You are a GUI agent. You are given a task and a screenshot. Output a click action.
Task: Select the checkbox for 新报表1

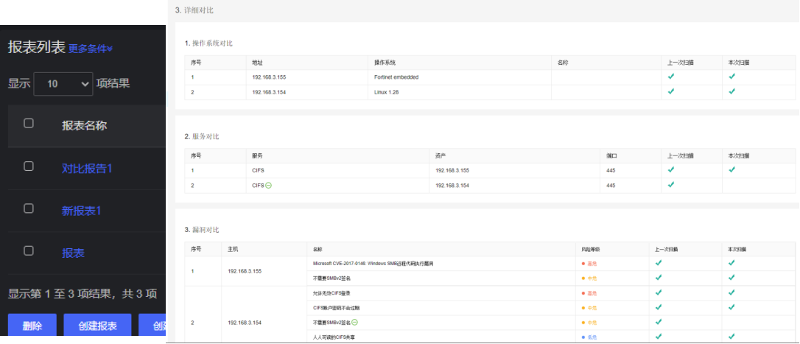pos(29,209)
